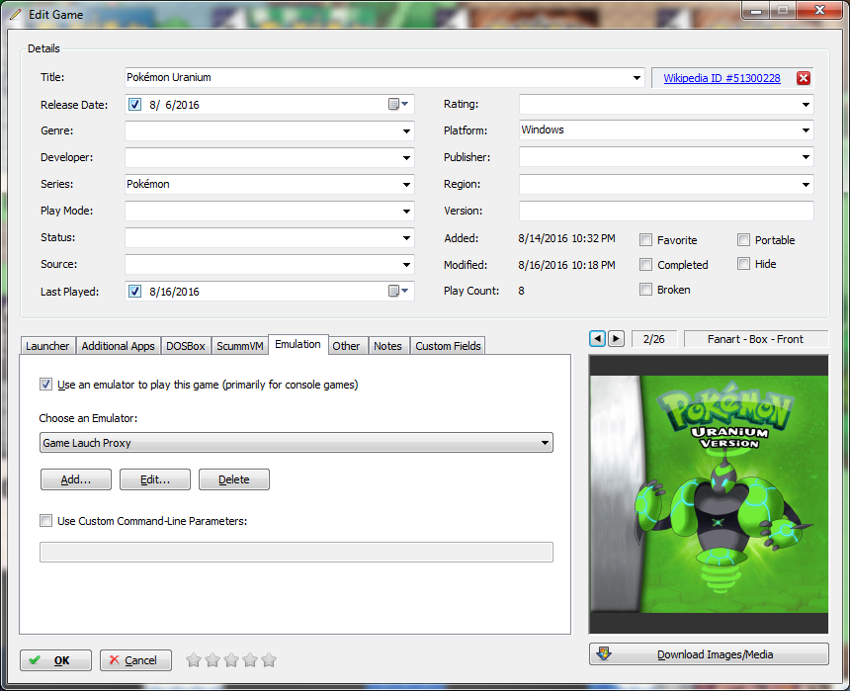Enable Use Custom Command-Line Parameters

pos(46,521)
